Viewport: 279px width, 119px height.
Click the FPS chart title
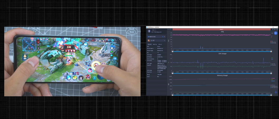click(x=222, y=32)
